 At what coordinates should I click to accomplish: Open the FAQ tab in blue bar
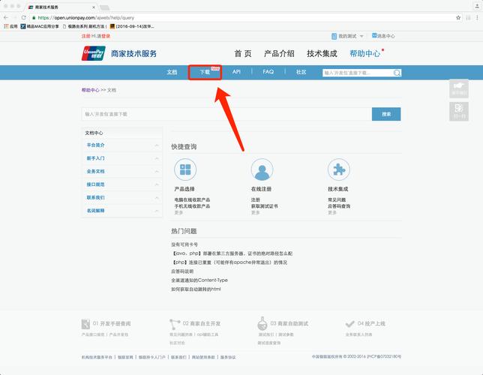(x=268, y=72)
